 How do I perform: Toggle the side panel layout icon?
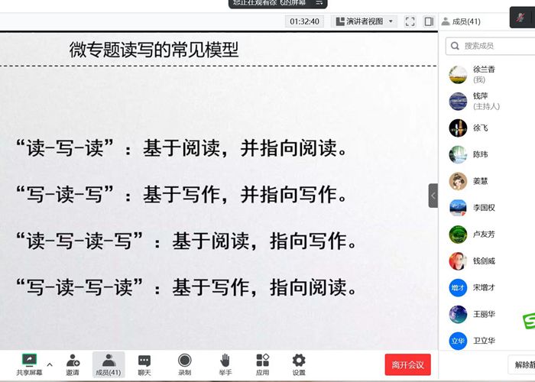point(429,21)
